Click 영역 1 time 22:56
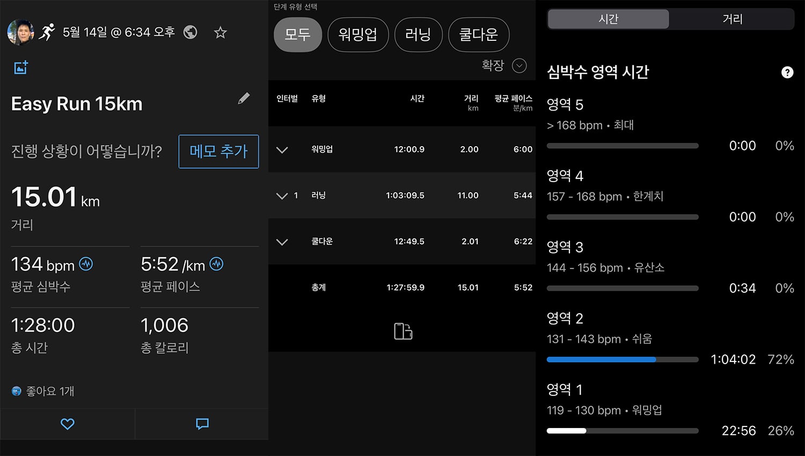This screenshot has width=805, height=456. coord(738,431)
